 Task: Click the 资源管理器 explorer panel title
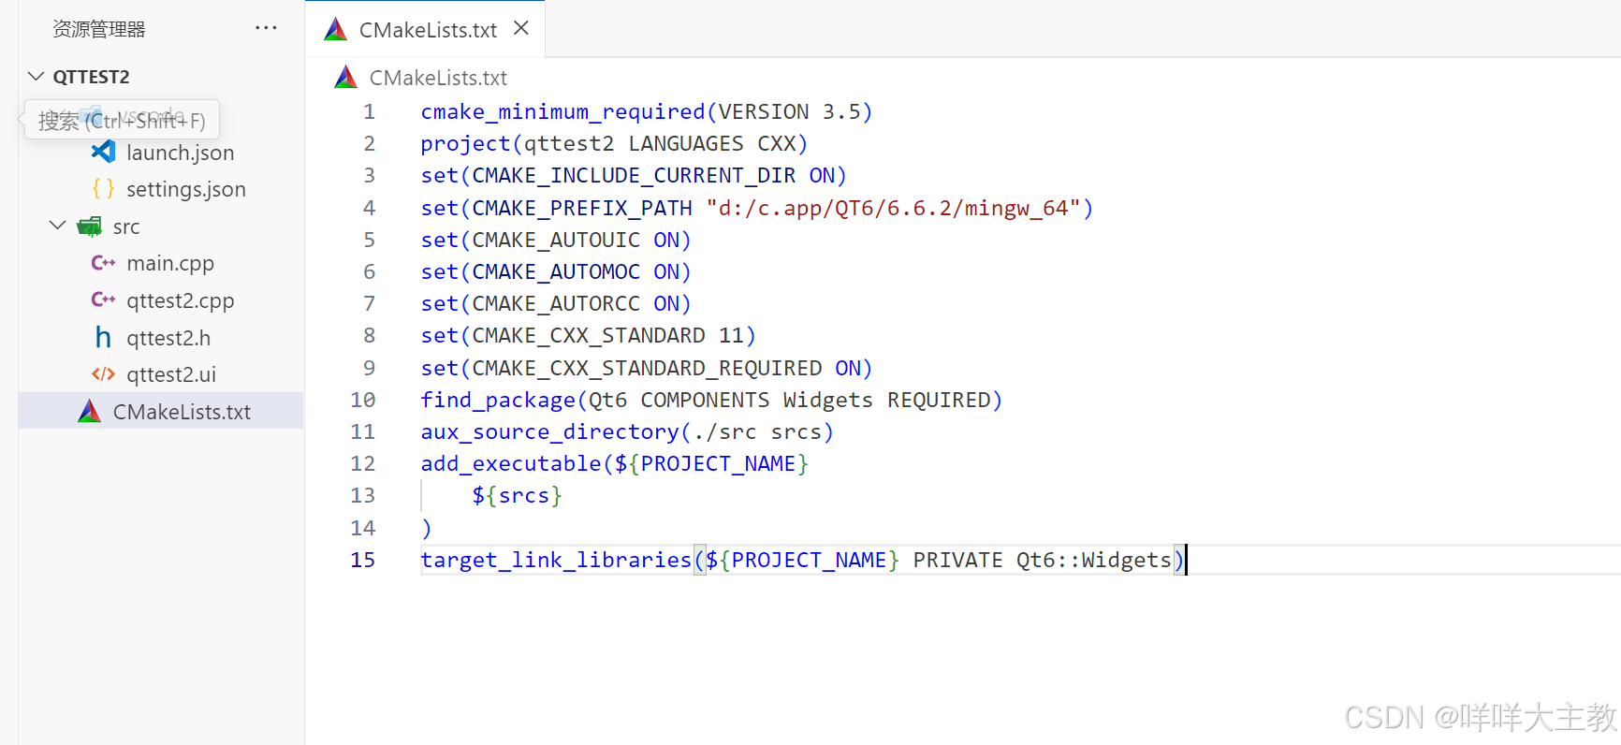[x=99, y=29]
